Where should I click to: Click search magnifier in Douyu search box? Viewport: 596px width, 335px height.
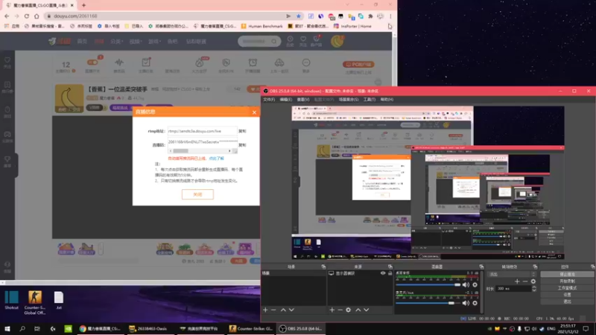[273, 41]
